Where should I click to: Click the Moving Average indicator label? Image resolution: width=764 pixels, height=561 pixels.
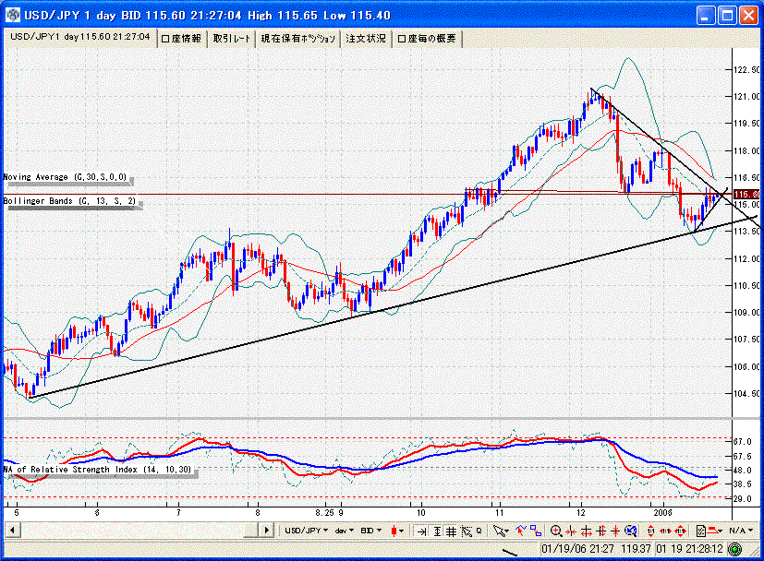tap(66, 176)
